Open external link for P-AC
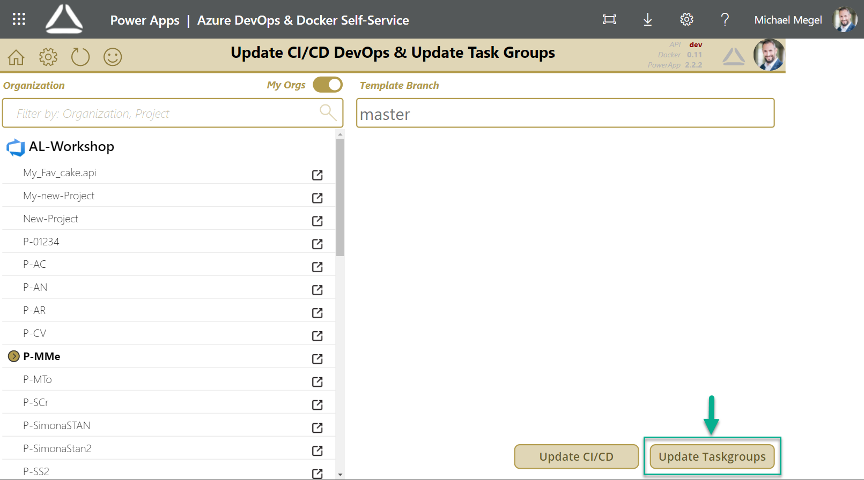Image resolution: width=864 pixels, height=480 pixels. tap(317, 266)
